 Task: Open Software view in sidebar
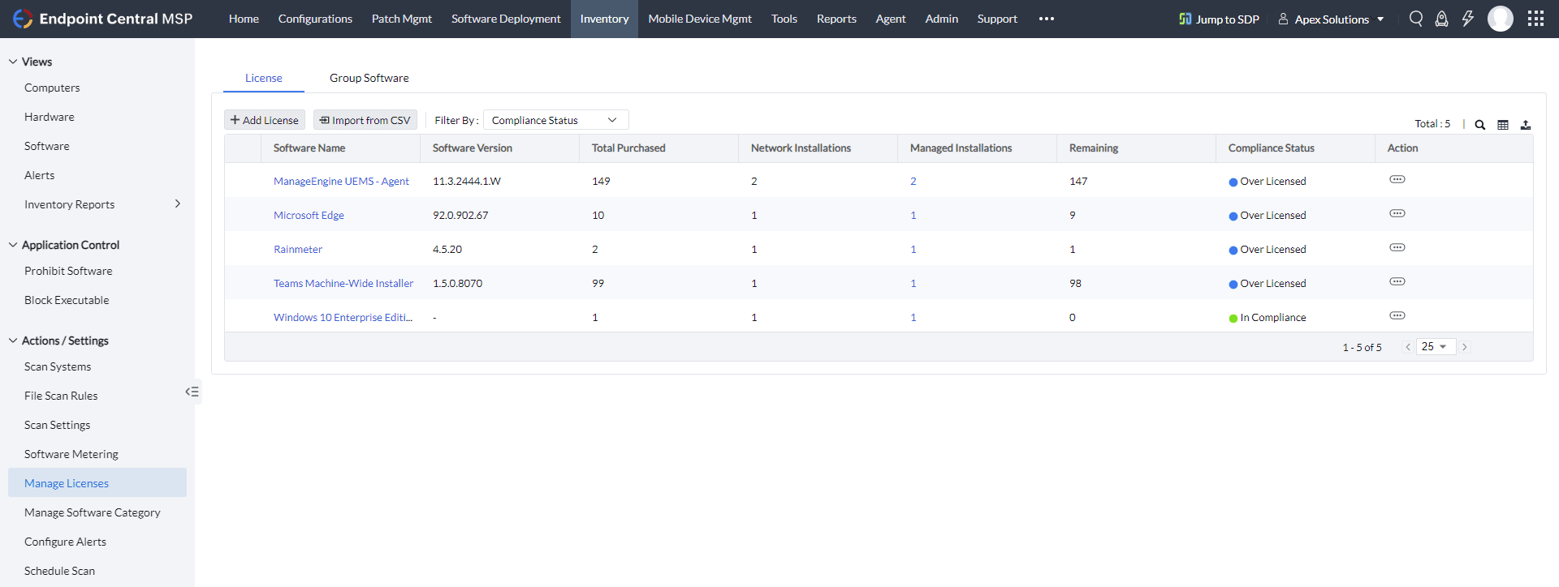coord(47,146)
